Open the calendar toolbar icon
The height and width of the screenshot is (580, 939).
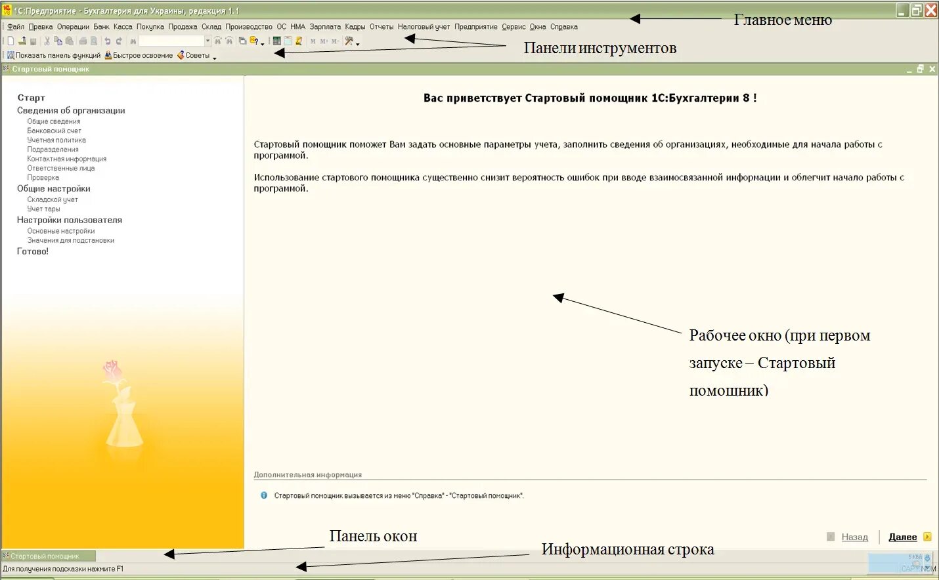pos(288,41)
